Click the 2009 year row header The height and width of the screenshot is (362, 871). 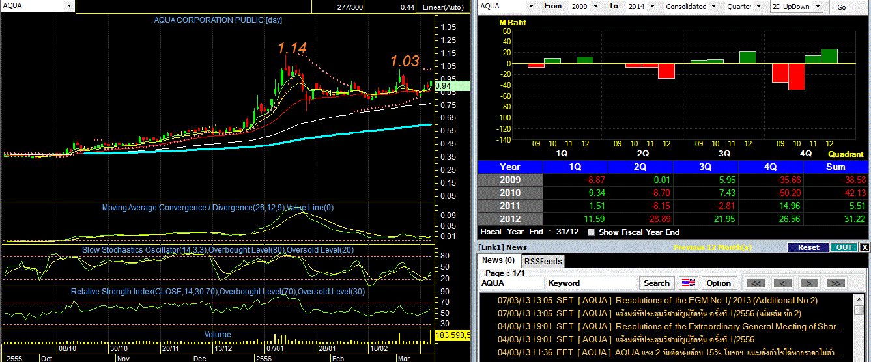pyautogui.click(x=510, y=180)
